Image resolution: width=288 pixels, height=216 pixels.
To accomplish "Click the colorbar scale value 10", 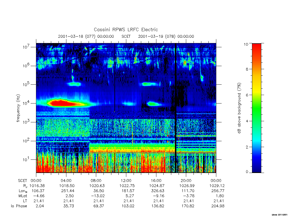I will (x=246, y=44).
